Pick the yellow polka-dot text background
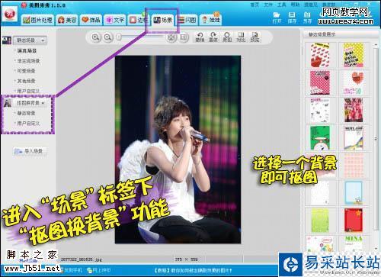Screen dimensions: 381x277 pyautogui.click(x=354, y=55)
